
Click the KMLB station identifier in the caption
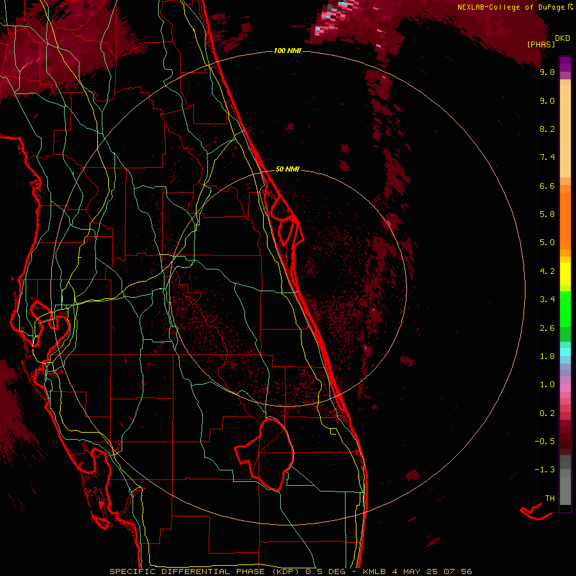pos(374,572)
